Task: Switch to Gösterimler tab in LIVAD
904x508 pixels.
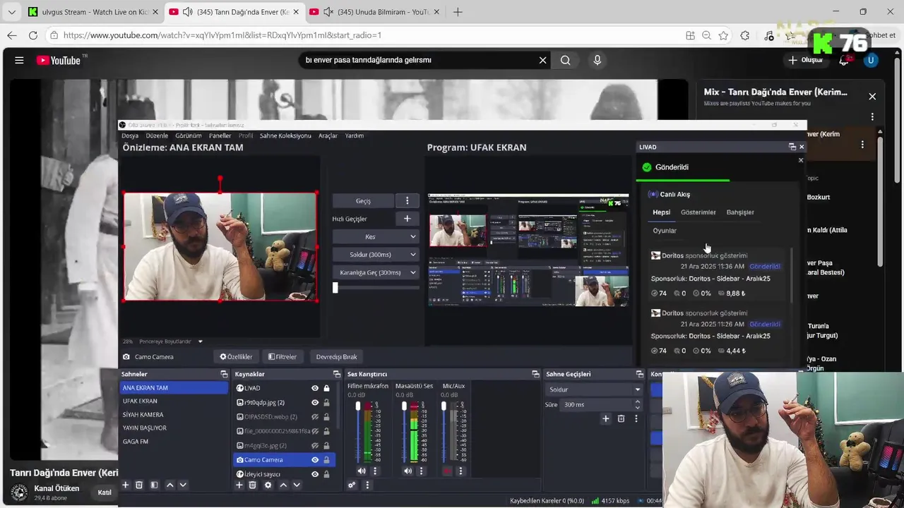Action: pyautogui.click(x=698, y=212)
